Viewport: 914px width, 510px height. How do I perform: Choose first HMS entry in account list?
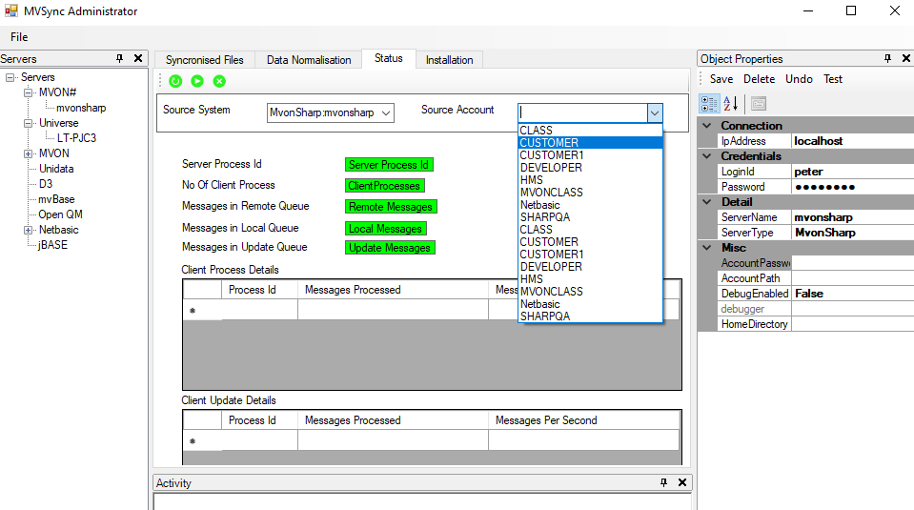click(x=591, y=180)
